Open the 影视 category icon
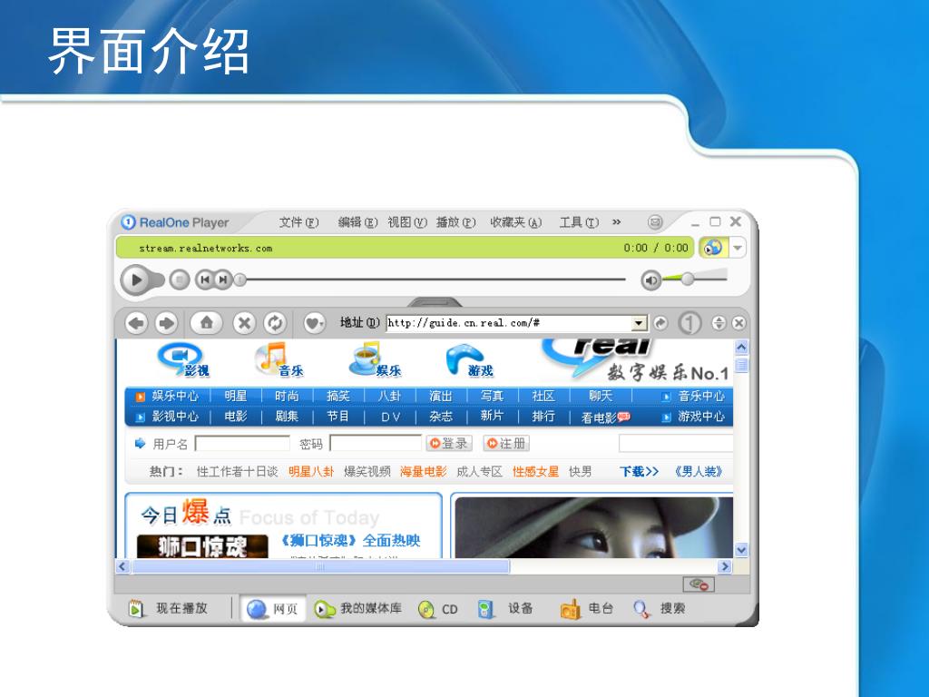This screenshot has height=697, width=929. point(182,359)
